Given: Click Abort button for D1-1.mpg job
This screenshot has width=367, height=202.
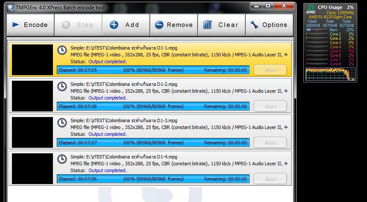Looking at the screenshot, I should [270, 70].
